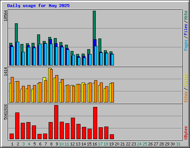
Task: Click the red KBytes bar for day 2
Action: click(17, 126)
